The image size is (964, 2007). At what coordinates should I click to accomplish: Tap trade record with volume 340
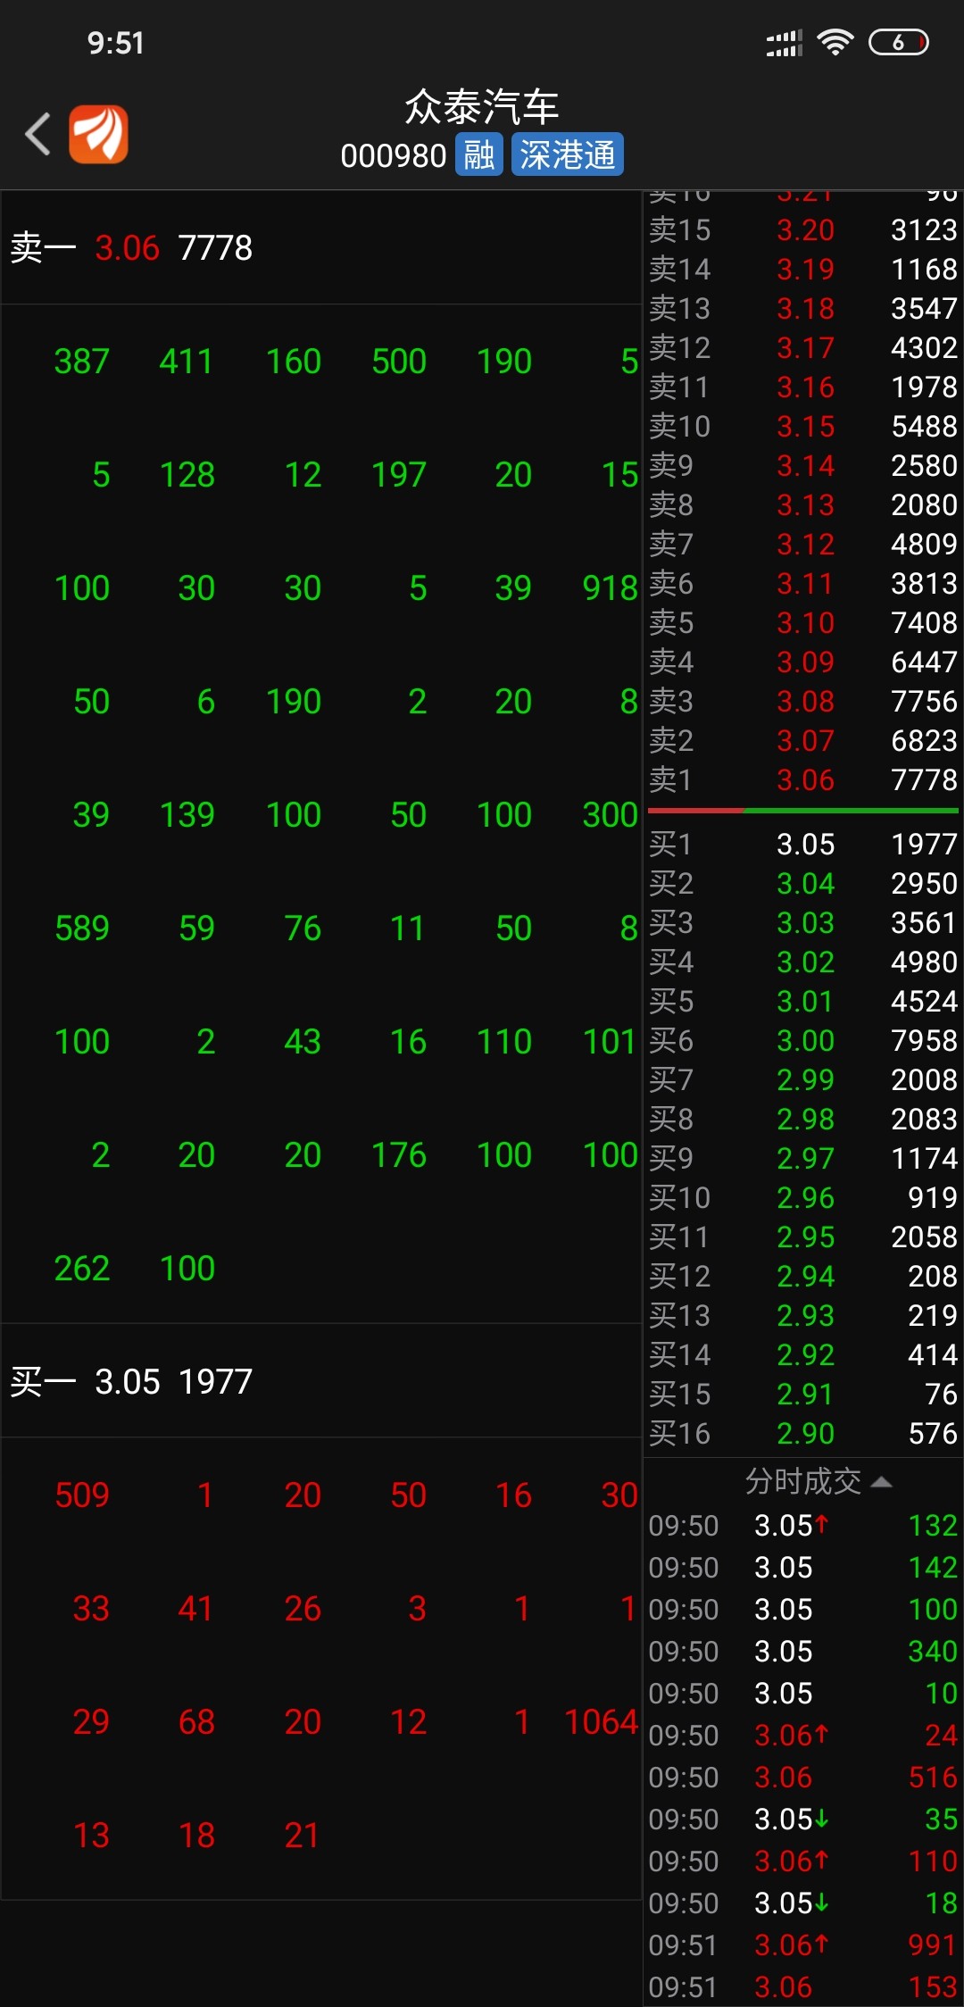pos(803,1651)
